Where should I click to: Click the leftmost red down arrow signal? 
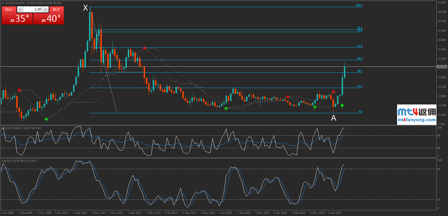click(x=19, y=90)
